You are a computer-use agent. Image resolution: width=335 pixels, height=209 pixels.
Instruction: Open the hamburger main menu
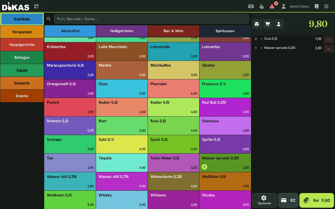tap(326, 6)
